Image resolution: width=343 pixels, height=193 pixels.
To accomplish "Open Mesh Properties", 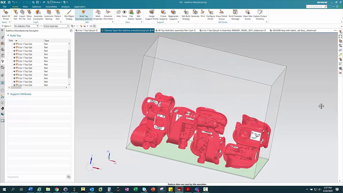I will [98, 15].
